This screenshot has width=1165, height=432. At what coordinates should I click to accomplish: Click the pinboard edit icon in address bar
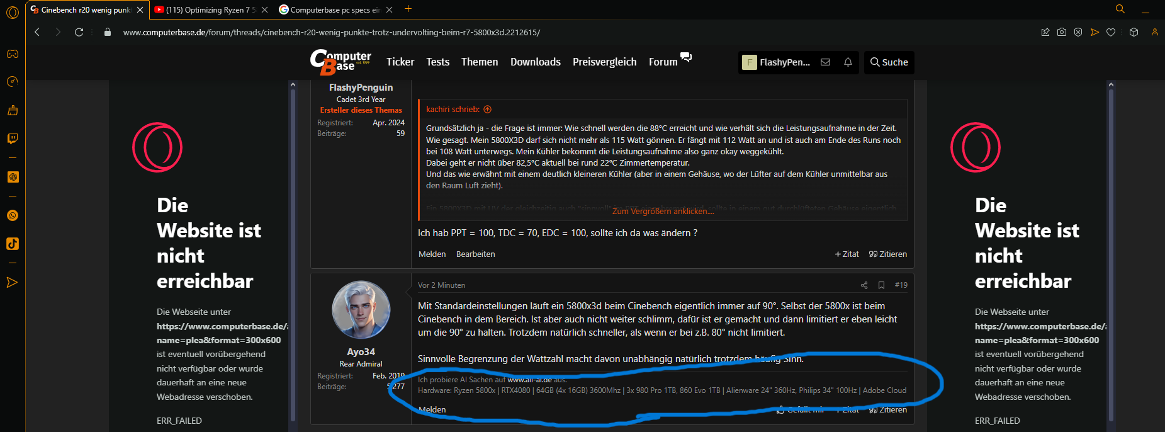pyautogui.click(x=1045, y=32)
